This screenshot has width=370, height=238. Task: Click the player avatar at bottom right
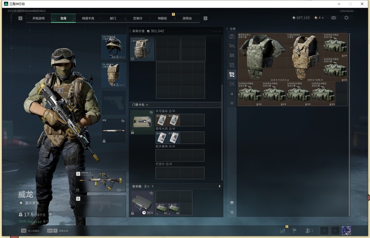pos(346,231)
